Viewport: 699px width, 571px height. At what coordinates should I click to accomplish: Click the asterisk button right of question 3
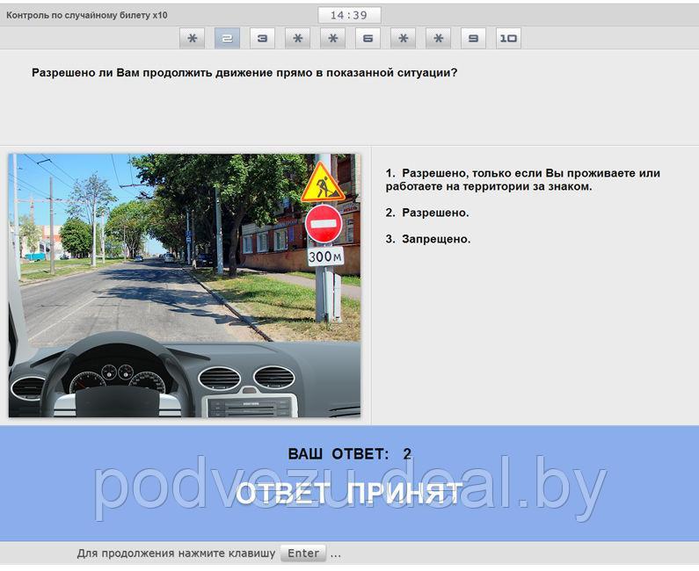point(297,38)
